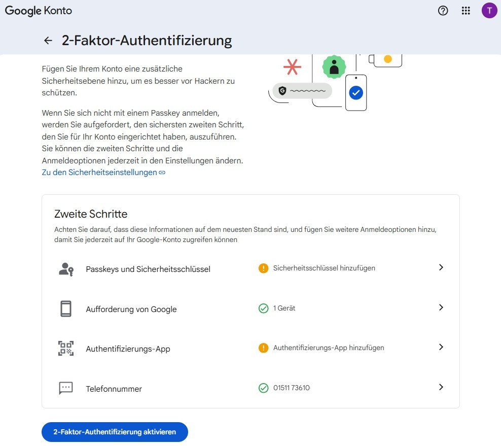Open the account avatar with letter T
The image size is (501, 446).
489,10
